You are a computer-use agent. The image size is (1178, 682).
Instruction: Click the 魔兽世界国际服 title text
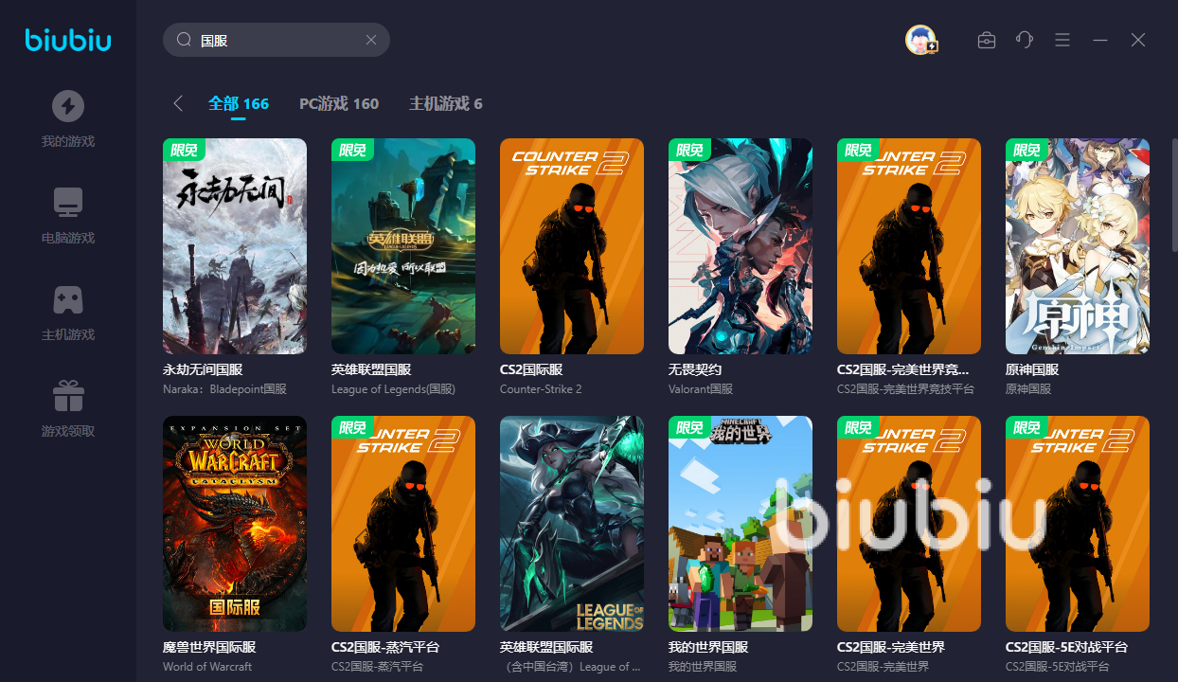click(x=209, y=647)
